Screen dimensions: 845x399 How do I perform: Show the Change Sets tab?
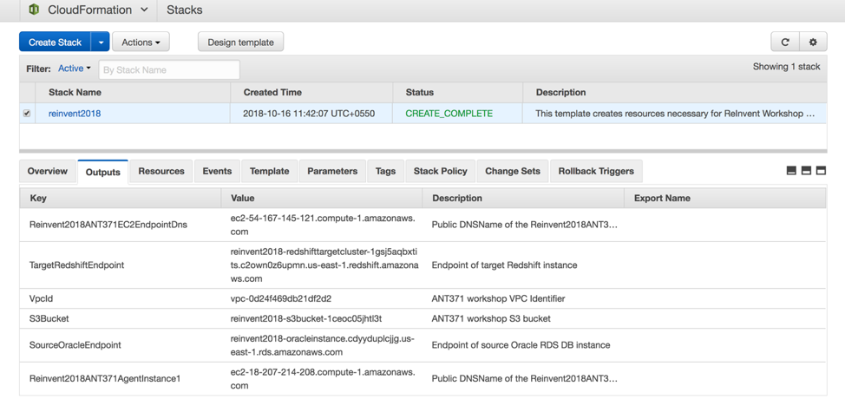[513, 171]
